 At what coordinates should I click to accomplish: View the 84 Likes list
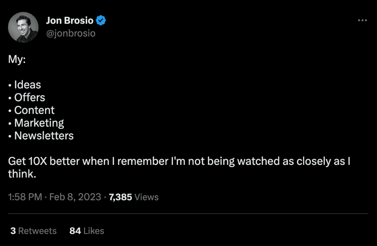(x=86, y=231)
